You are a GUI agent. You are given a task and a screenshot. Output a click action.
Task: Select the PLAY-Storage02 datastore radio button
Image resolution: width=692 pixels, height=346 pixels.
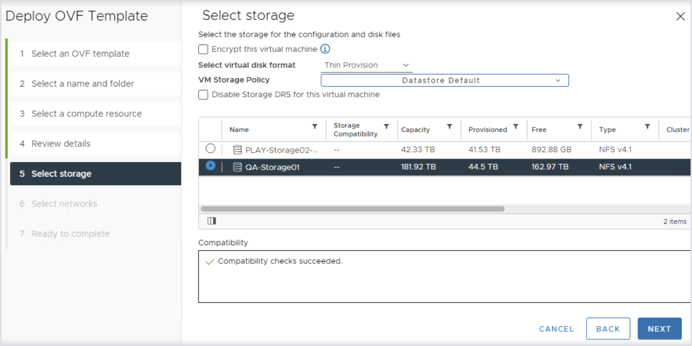pyautogui.click(x=210, y=148)
